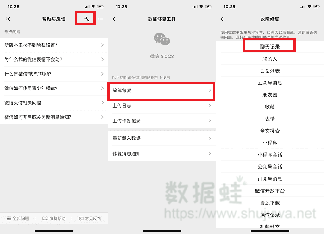This screenshot has width=324, height=234.
Task: Open 重新载入数据 menu entry
Action: 162,138
